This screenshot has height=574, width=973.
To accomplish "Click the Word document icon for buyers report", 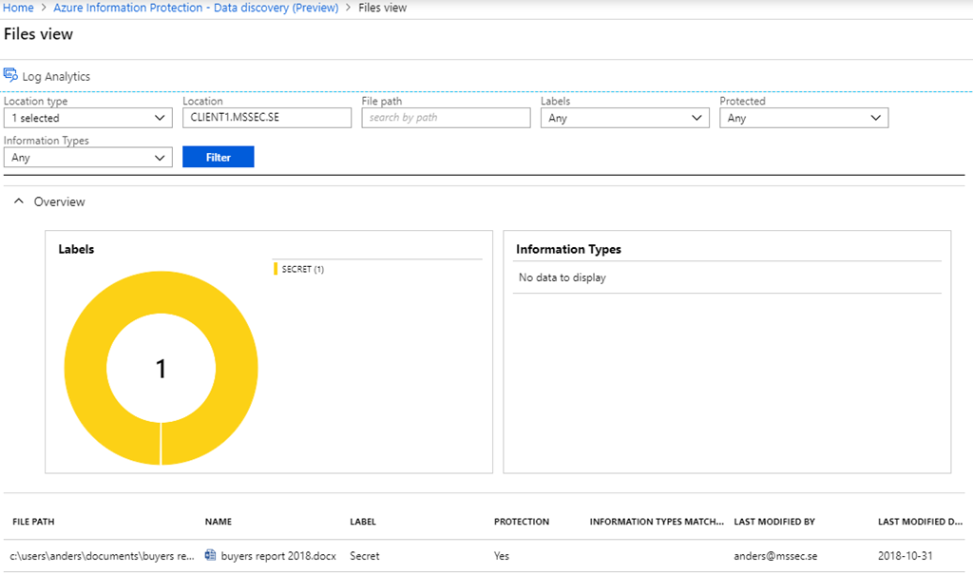I will tap(211, 555).
